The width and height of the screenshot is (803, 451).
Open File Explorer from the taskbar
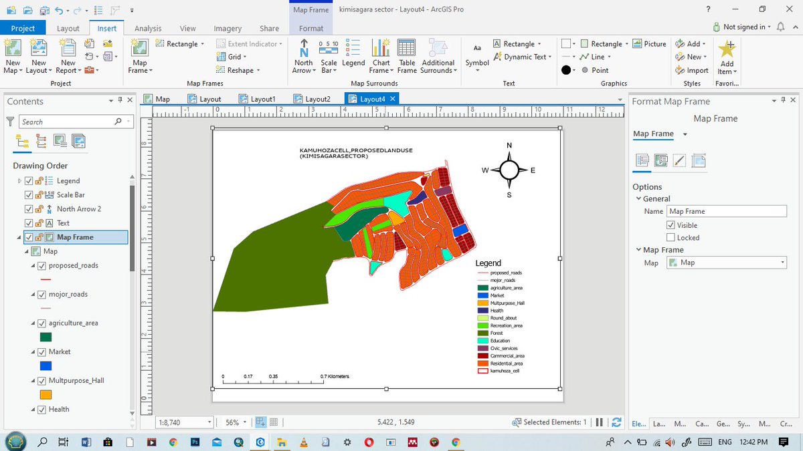pyautogui.click(x=282, y=442)
